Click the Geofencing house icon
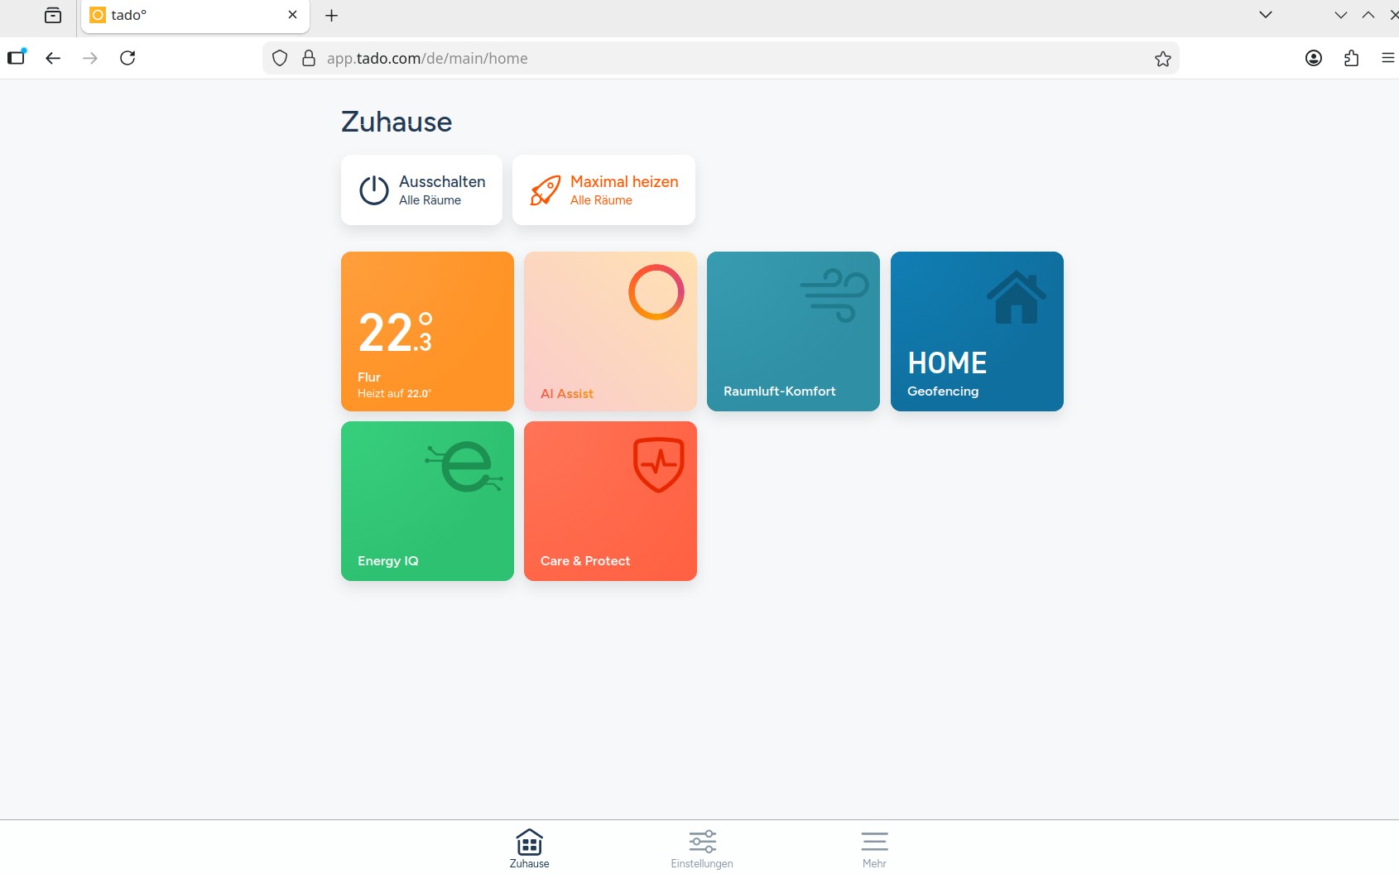Screen dimensions: 1399x874 (x=1016, y=297)
